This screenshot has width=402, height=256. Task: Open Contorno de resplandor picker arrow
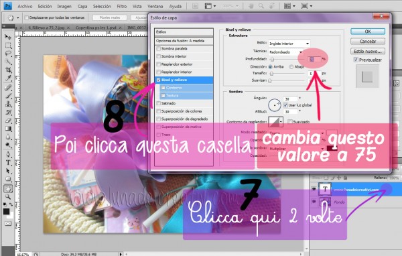281,121
